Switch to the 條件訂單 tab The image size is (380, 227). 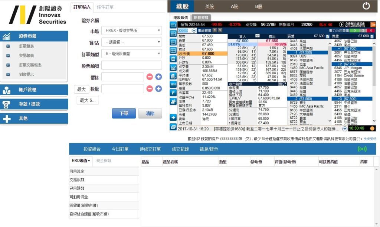coord(105,7)
